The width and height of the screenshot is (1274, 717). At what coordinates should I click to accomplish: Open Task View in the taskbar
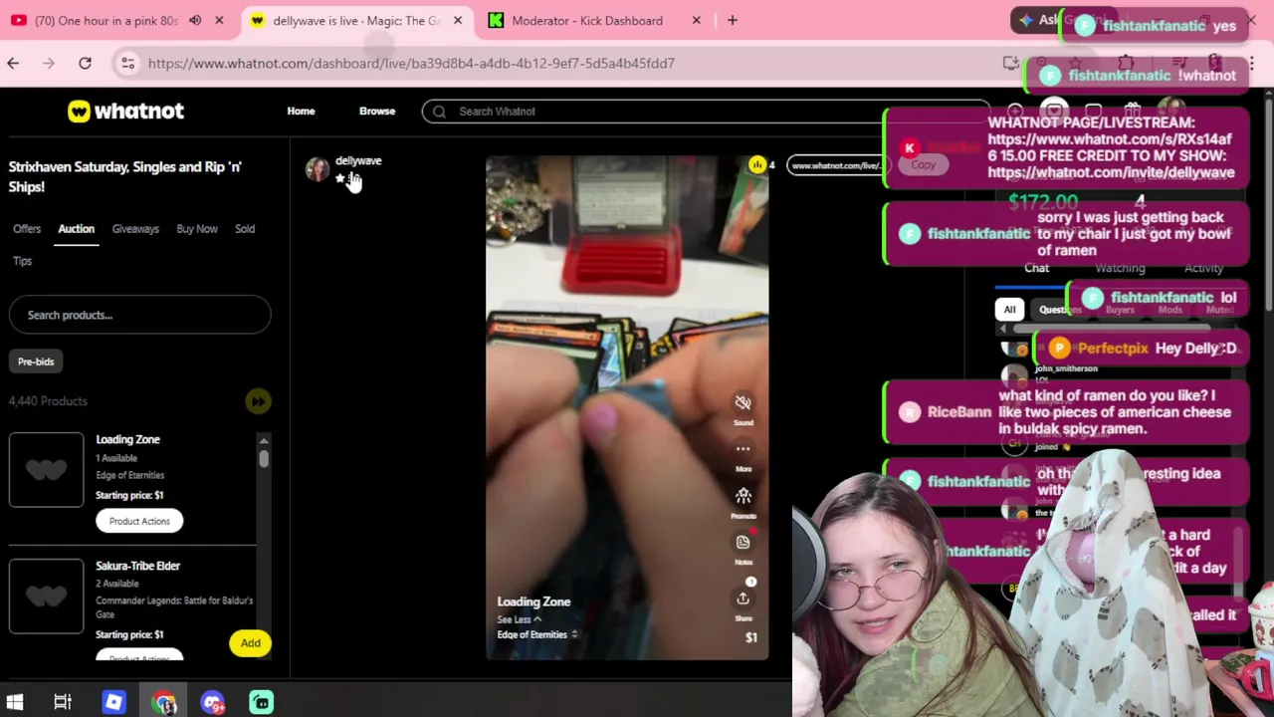(63, 702)
